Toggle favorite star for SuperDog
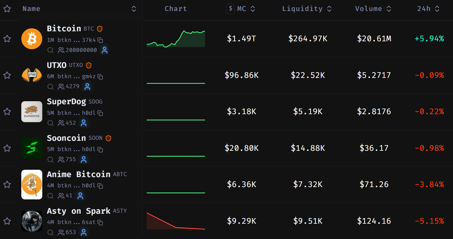This screenshot has width=453, height=239. point(7,112)
